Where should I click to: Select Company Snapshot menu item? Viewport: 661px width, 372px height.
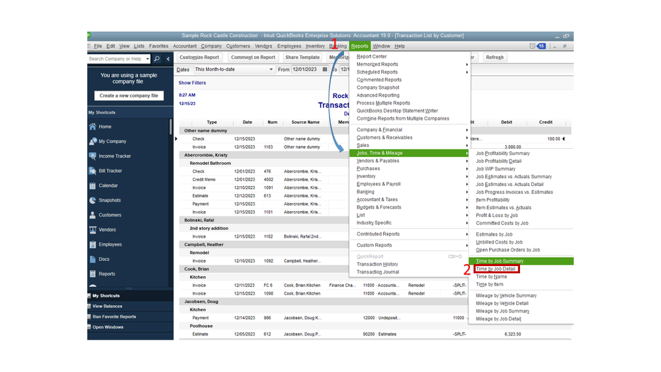pos(378,88)
